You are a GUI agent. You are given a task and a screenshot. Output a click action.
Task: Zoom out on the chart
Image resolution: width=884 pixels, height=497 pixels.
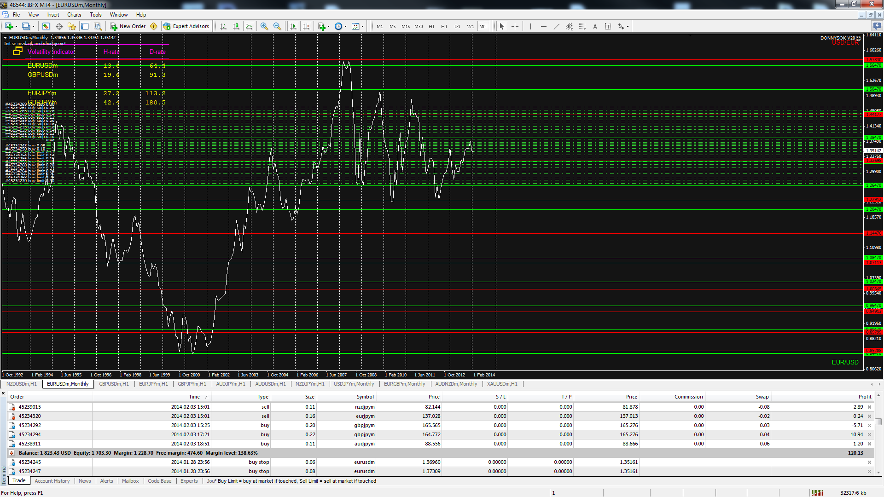[277, 26]
